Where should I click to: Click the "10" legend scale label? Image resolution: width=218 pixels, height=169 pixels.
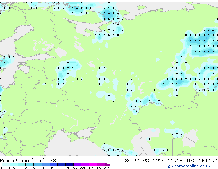43,168
